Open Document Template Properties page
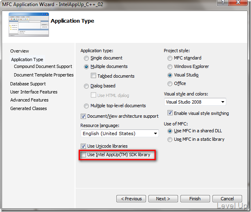Image resolution: width=251 pixels, height=212 pixels. coord(44,75)
